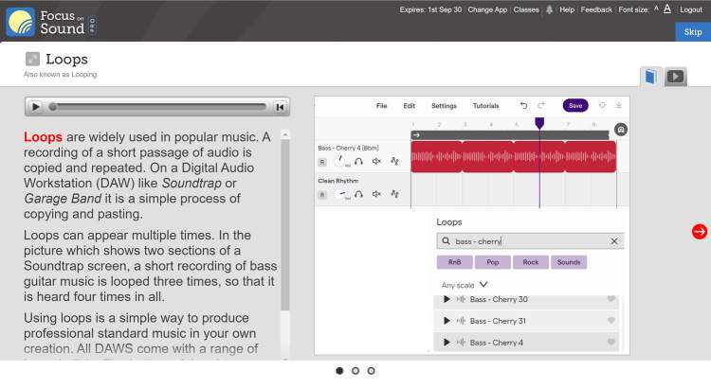Select Bass - Cherry 30 loop name
The width and height of the screenshot is (711, 389).
point(499,299)
